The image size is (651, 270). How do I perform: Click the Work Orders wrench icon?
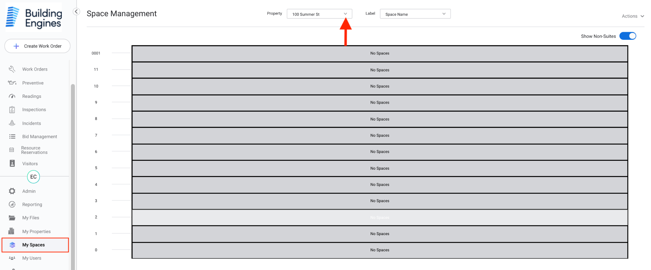click(12, 69)
